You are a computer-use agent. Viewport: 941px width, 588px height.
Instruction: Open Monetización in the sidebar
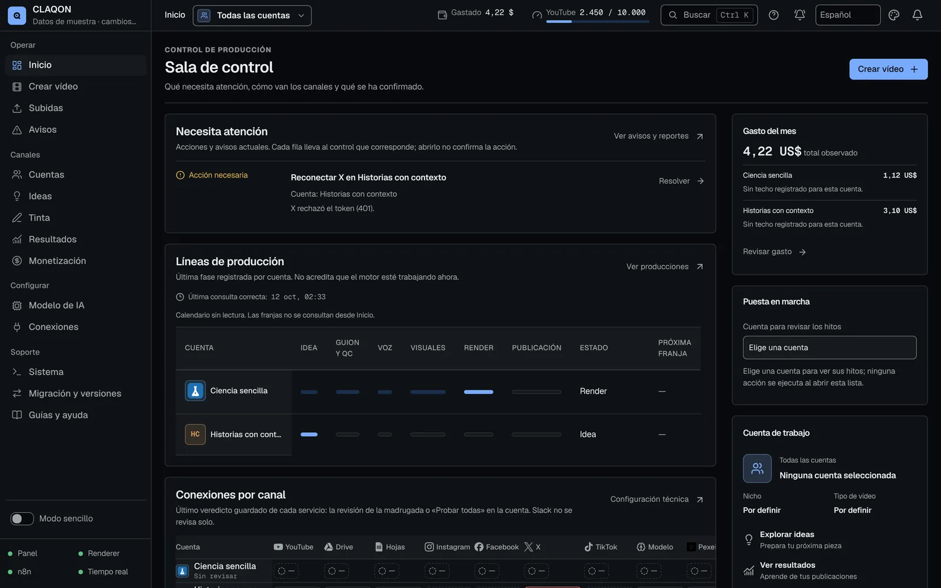coord(75,261)
